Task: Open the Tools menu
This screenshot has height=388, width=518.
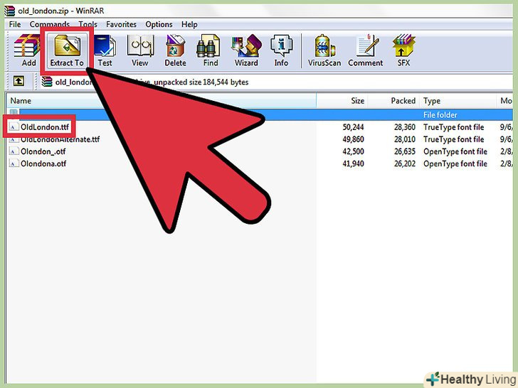Action: (88, 24)
